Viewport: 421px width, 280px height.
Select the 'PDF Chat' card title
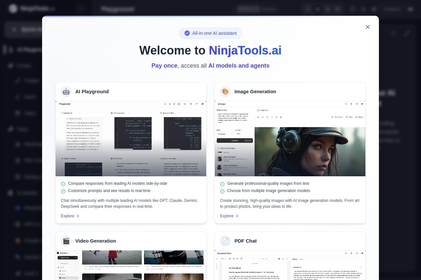pyautogui.click(x=246, y=241)
